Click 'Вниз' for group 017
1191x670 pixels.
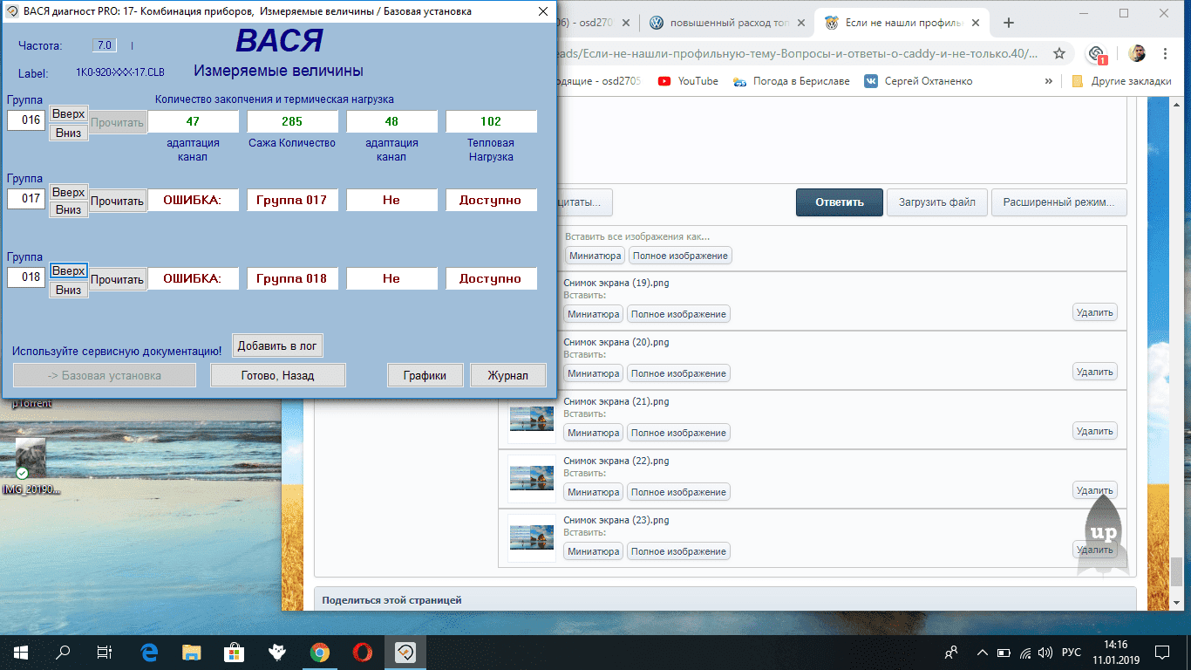(68, 209)
